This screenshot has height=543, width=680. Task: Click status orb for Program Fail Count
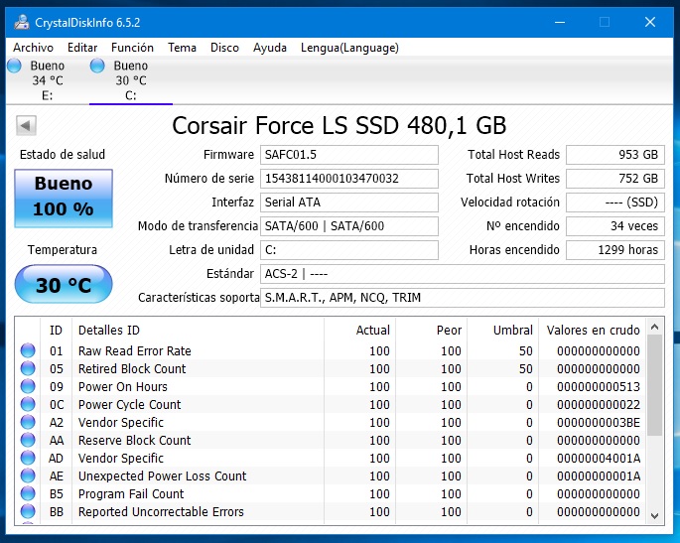coord(28,493)
